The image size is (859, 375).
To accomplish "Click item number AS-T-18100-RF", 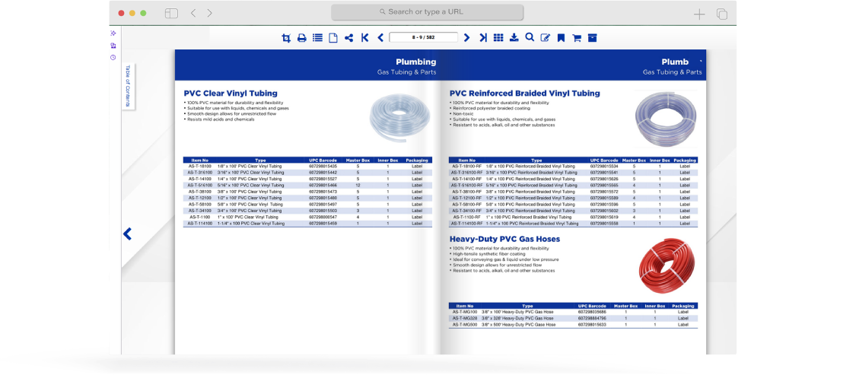I will [467, 166].
